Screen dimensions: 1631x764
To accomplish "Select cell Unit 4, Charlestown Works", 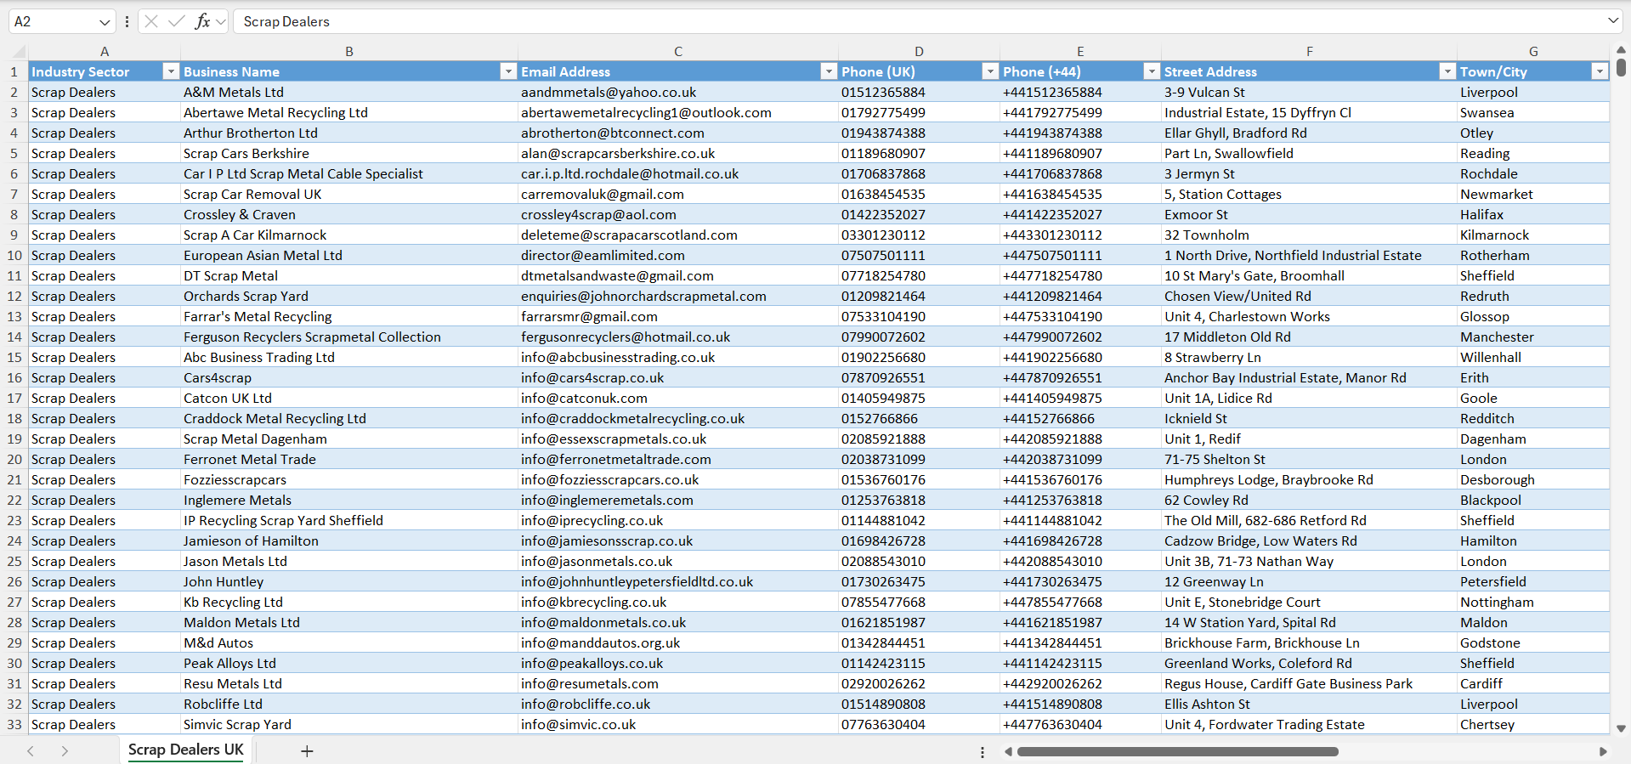I will click(x=1309, y=316).
